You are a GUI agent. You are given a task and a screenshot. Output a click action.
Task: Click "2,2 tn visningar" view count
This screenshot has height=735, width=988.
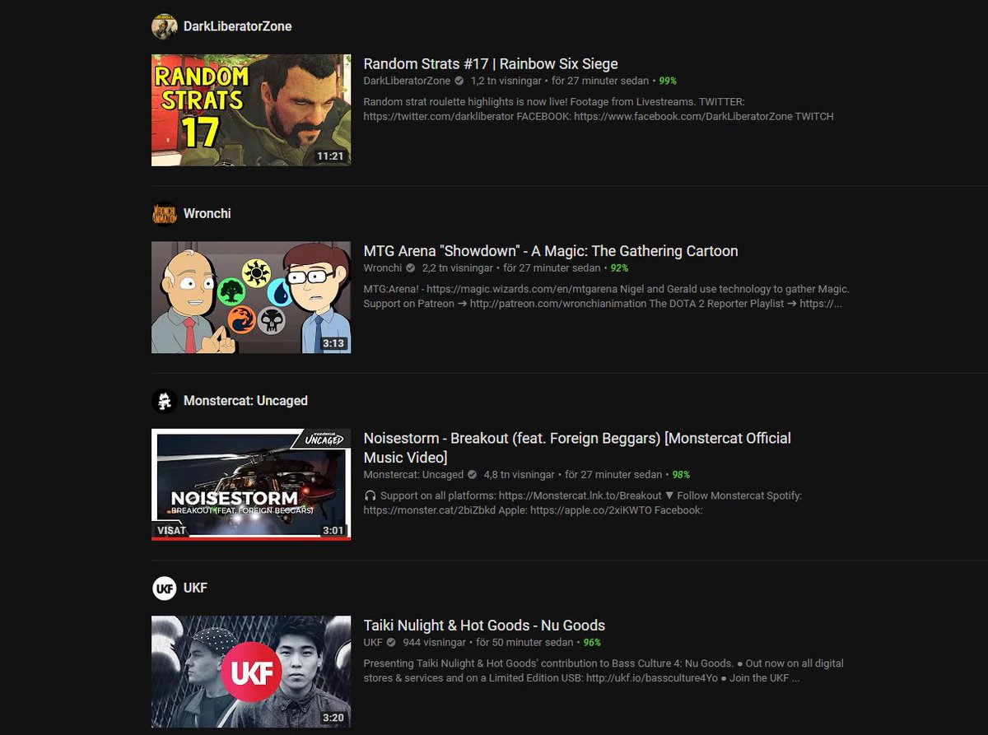tap(457, 268)
